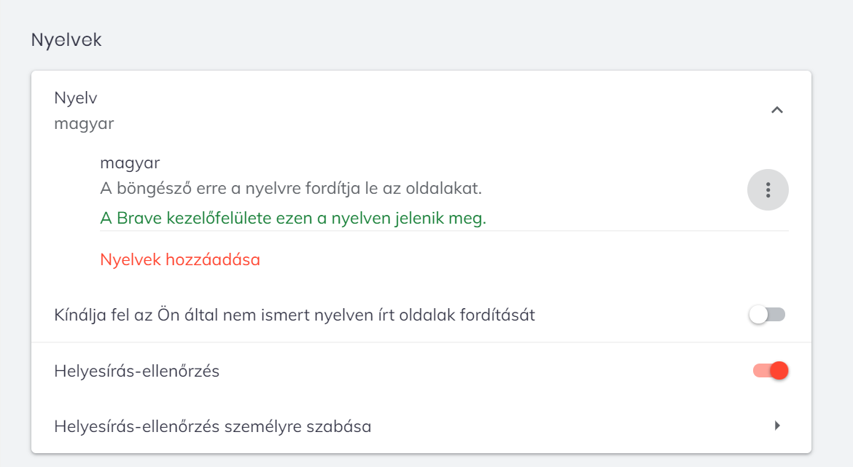Click the magyar language entry name
The height and width of the screenshot is (467, 853).
(x=130, y=162)
